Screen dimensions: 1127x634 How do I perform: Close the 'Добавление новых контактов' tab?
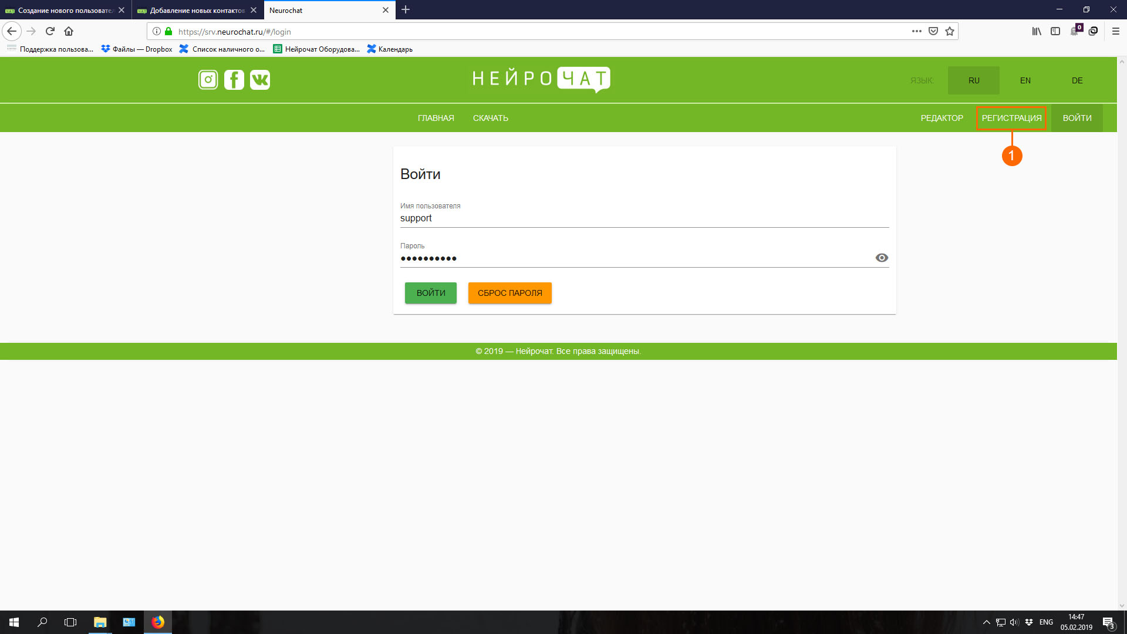254,10
